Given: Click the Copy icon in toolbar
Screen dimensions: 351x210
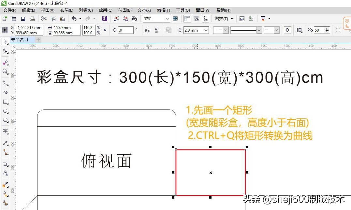Looking at the screenshot, I should [53, 19].
